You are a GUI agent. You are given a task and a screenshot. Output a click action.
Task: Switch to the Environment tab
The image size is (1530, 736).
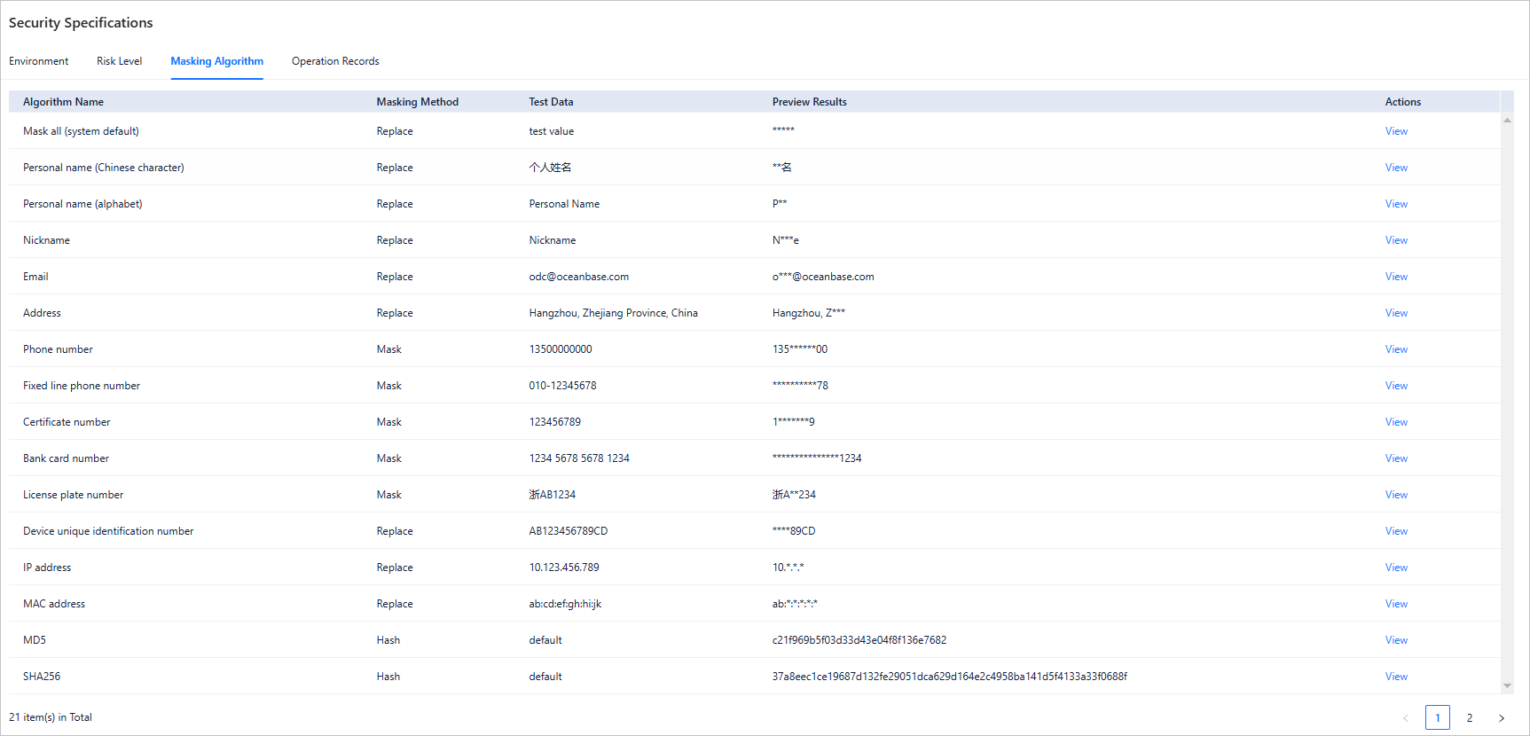pyautogui.click(x=39, y=61)
